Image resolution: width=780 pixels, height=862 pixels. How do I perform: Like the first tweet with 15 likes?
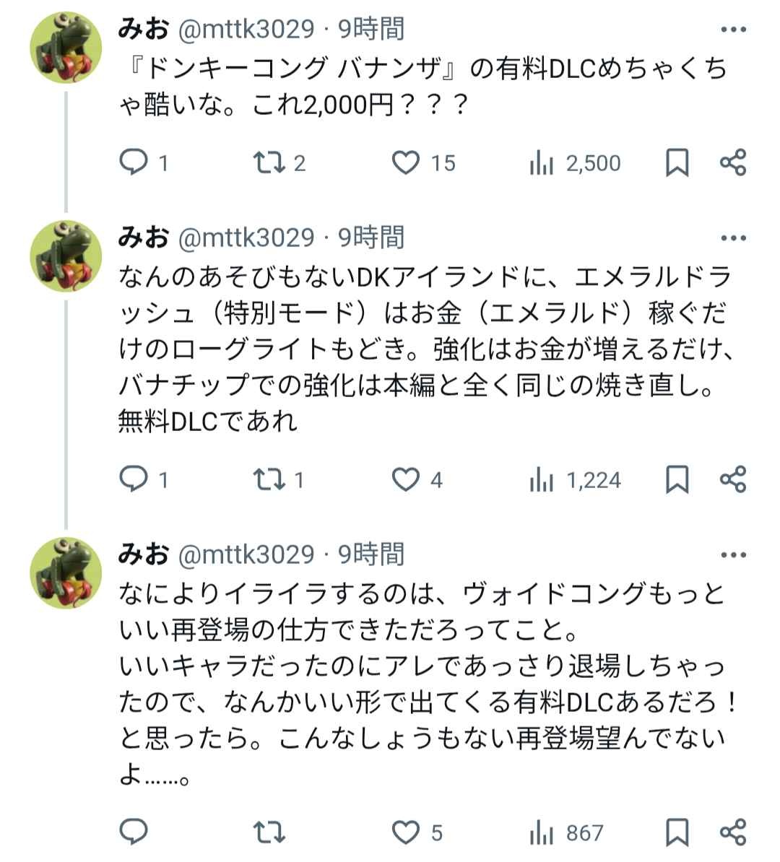pyautogui.click(x=406, y=162)
